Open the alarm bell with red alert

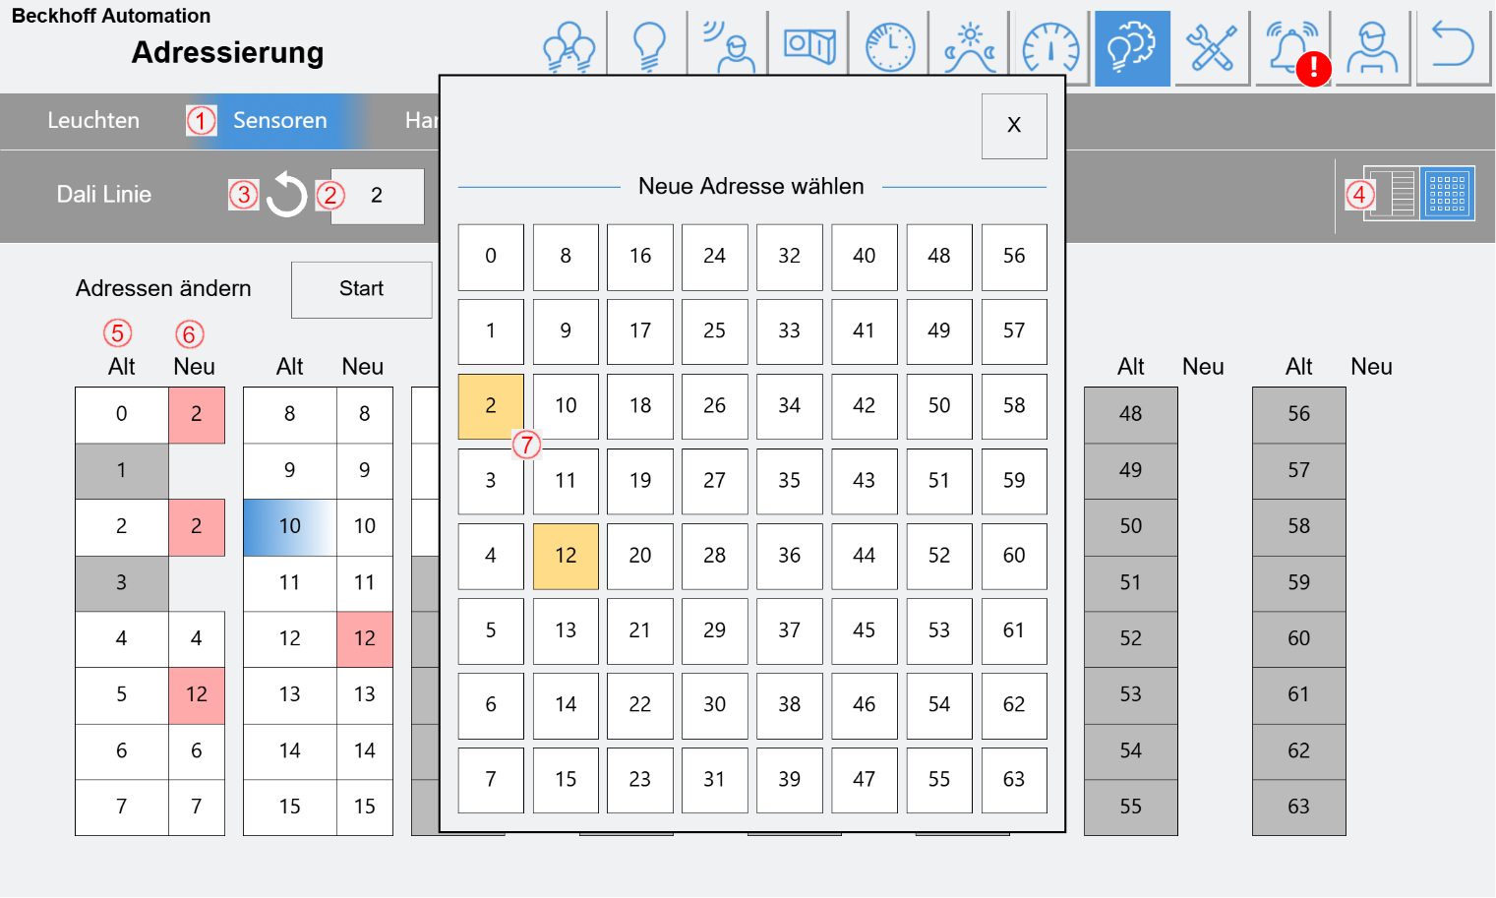(1291, 47)
